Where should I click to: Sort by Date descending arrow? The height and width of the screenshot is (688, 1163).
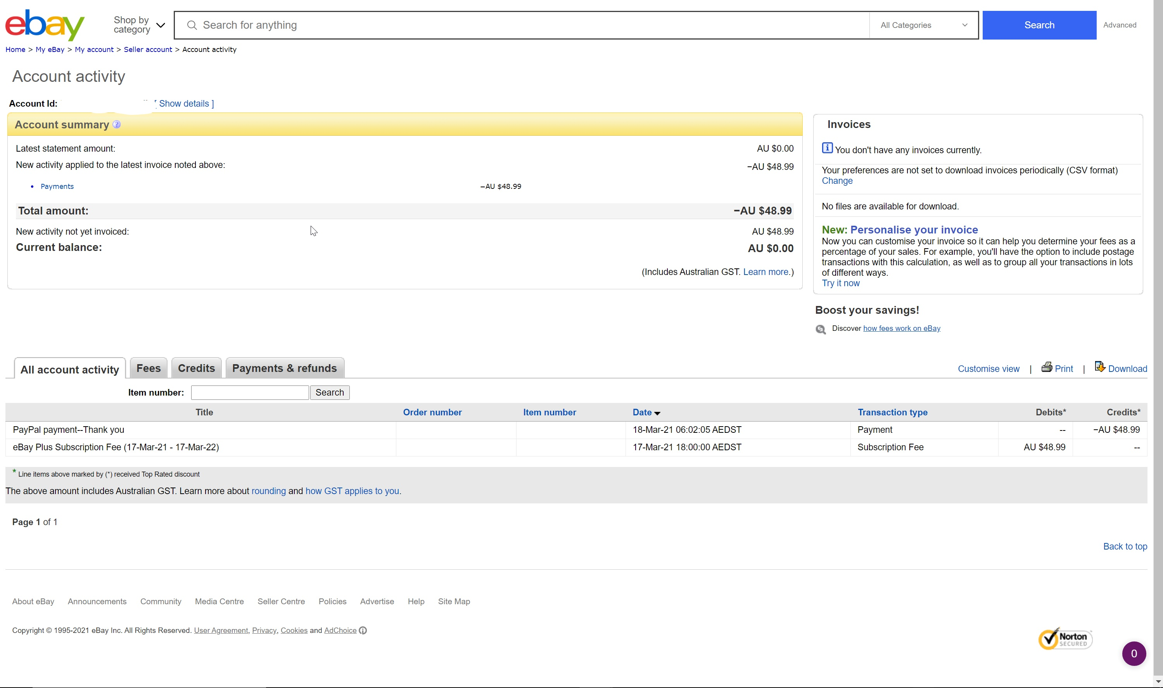point(657,413)
